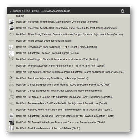Select 'DeckFast - Fillers Between DeckFast Panels (Section)'
The height and width of the screenshot is (139, 137).
(x=44, y=41)
